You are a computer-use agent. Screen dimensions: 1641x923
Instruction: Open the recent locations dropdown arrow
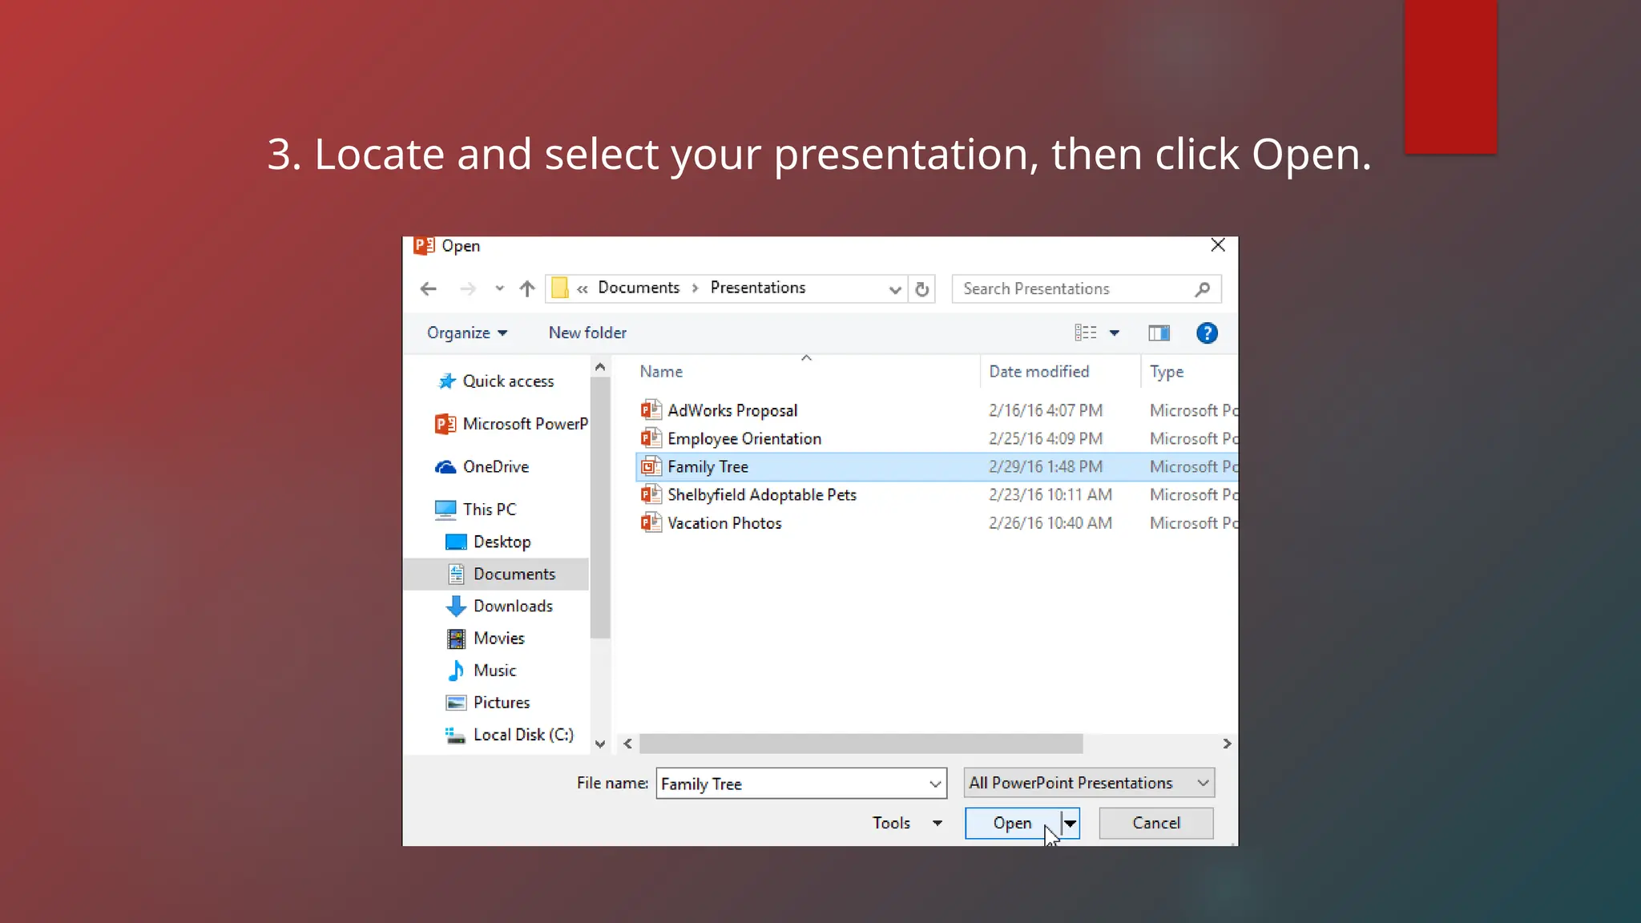[x=499, y=288]
